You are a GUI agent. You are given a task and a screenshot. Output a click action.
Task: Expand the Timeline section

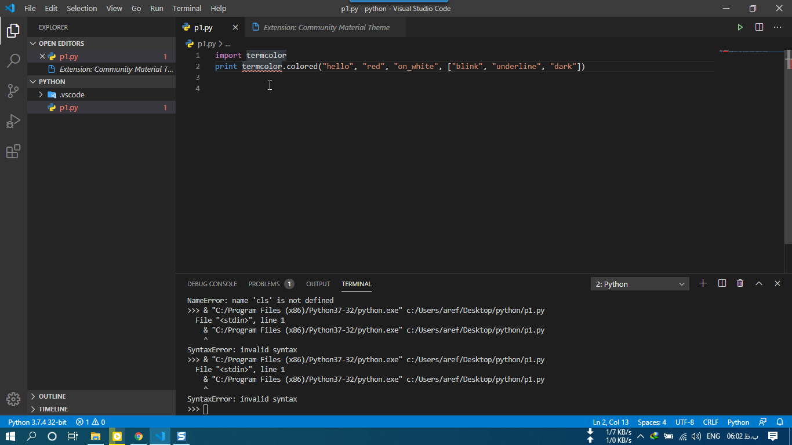(x=53, y=409)
